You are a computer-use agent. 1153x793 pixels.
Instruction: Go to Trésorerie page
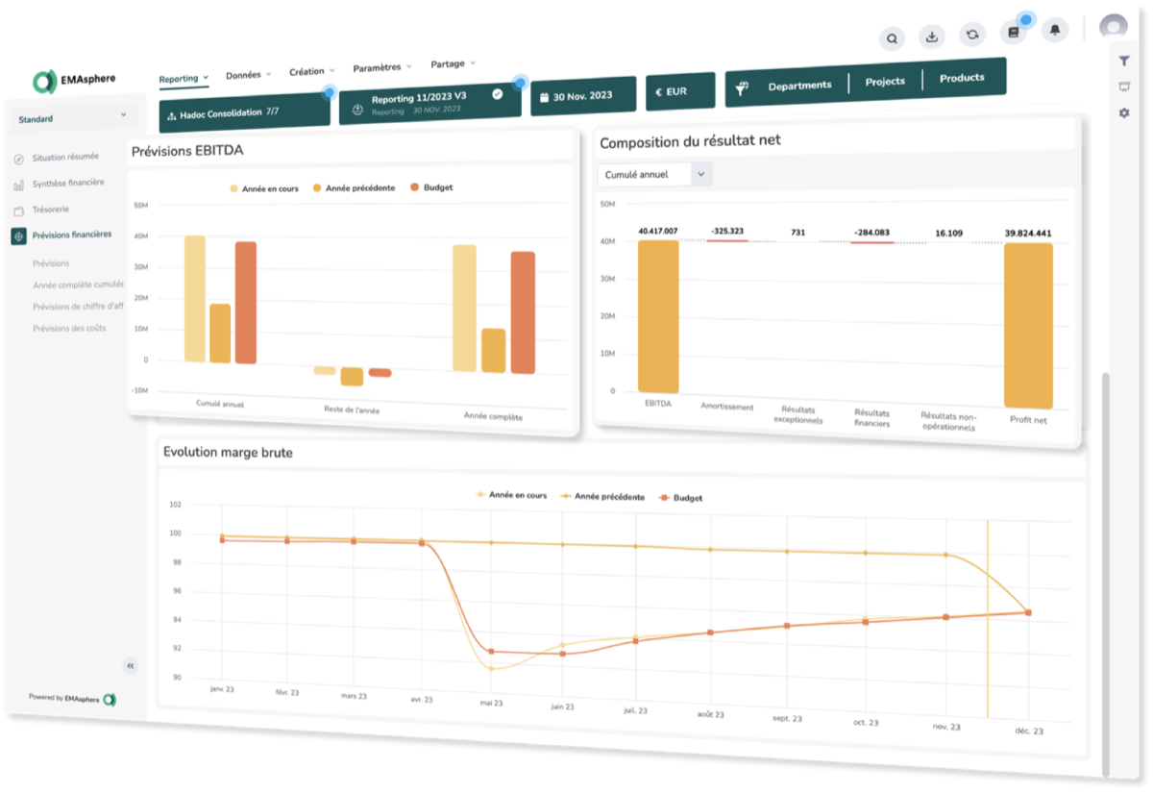coord(51,209)
